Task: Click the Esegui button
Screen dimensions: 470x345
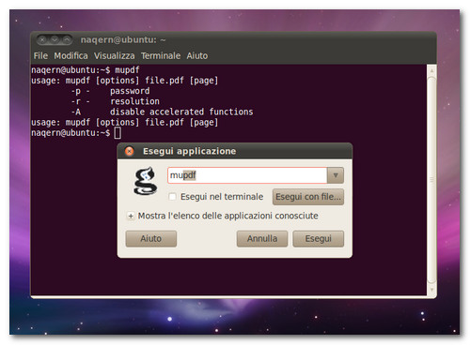Action: (x=318, y=239)
